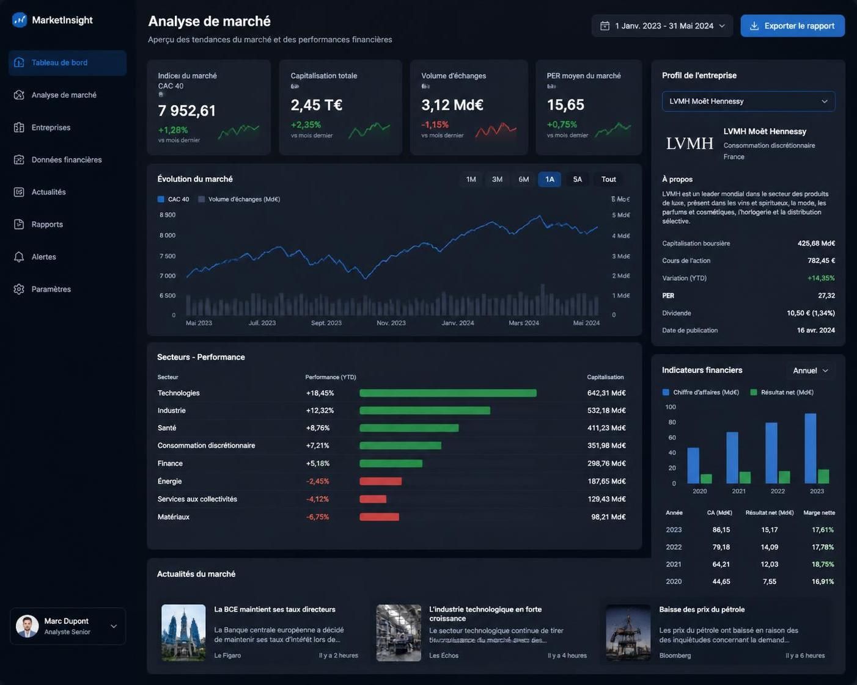857x685 pixels.
Task: Select the 1M time range
Action: (471, 179)
